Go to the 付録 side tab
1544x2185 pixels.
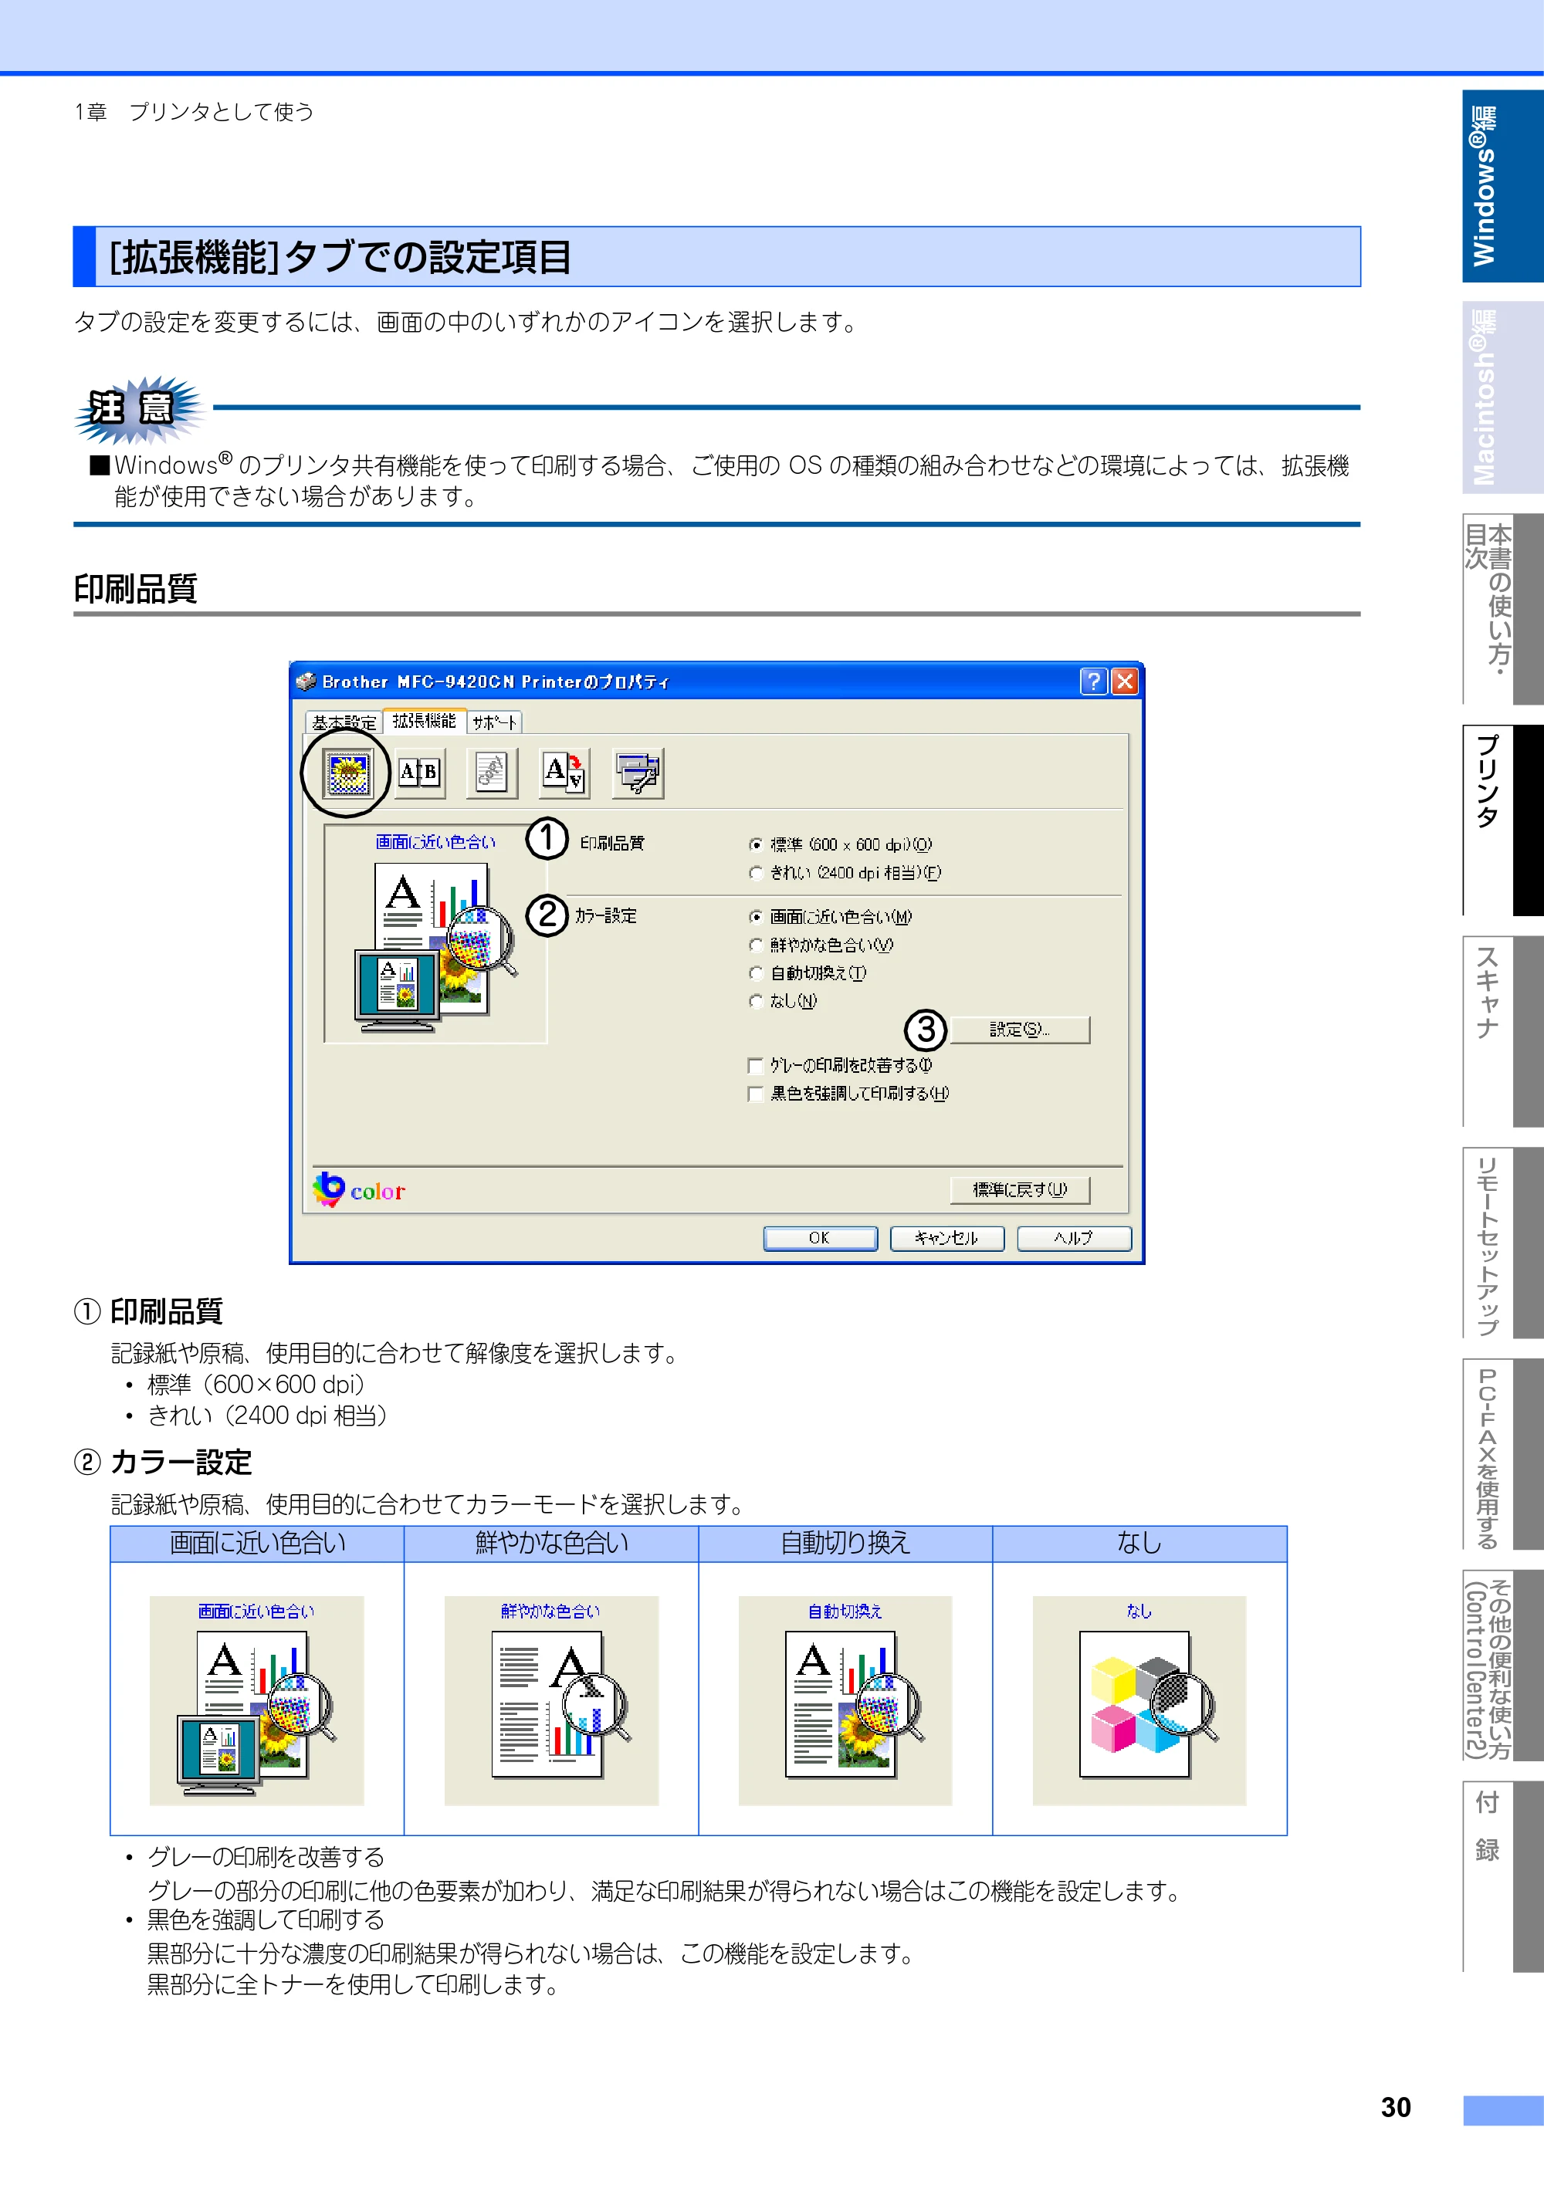tap(1502, 1877)
